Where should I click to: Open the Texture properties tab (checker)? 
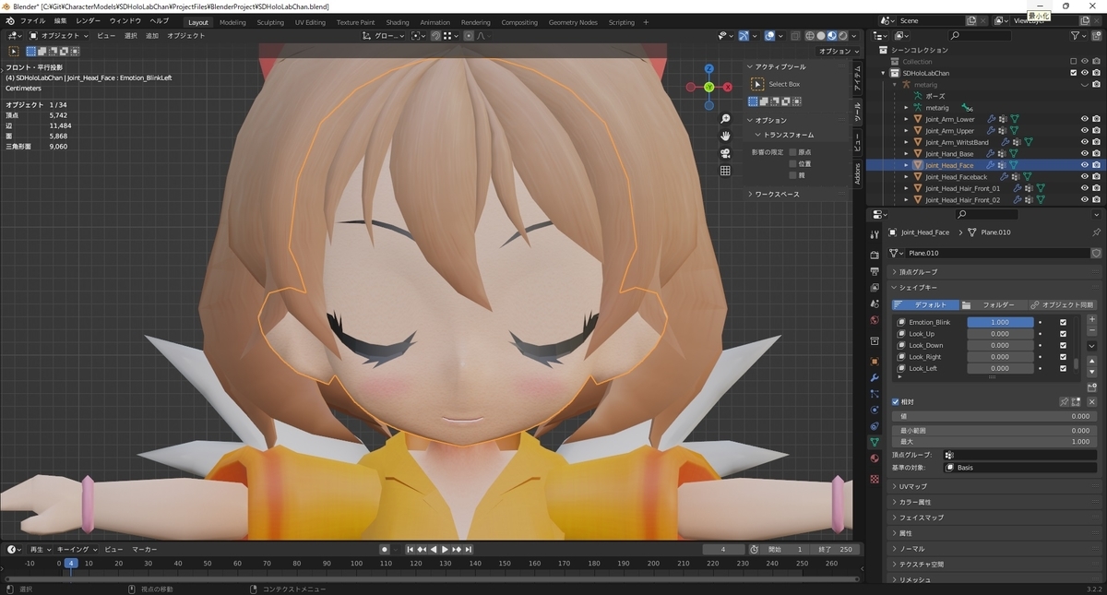(x=875, y=480)
